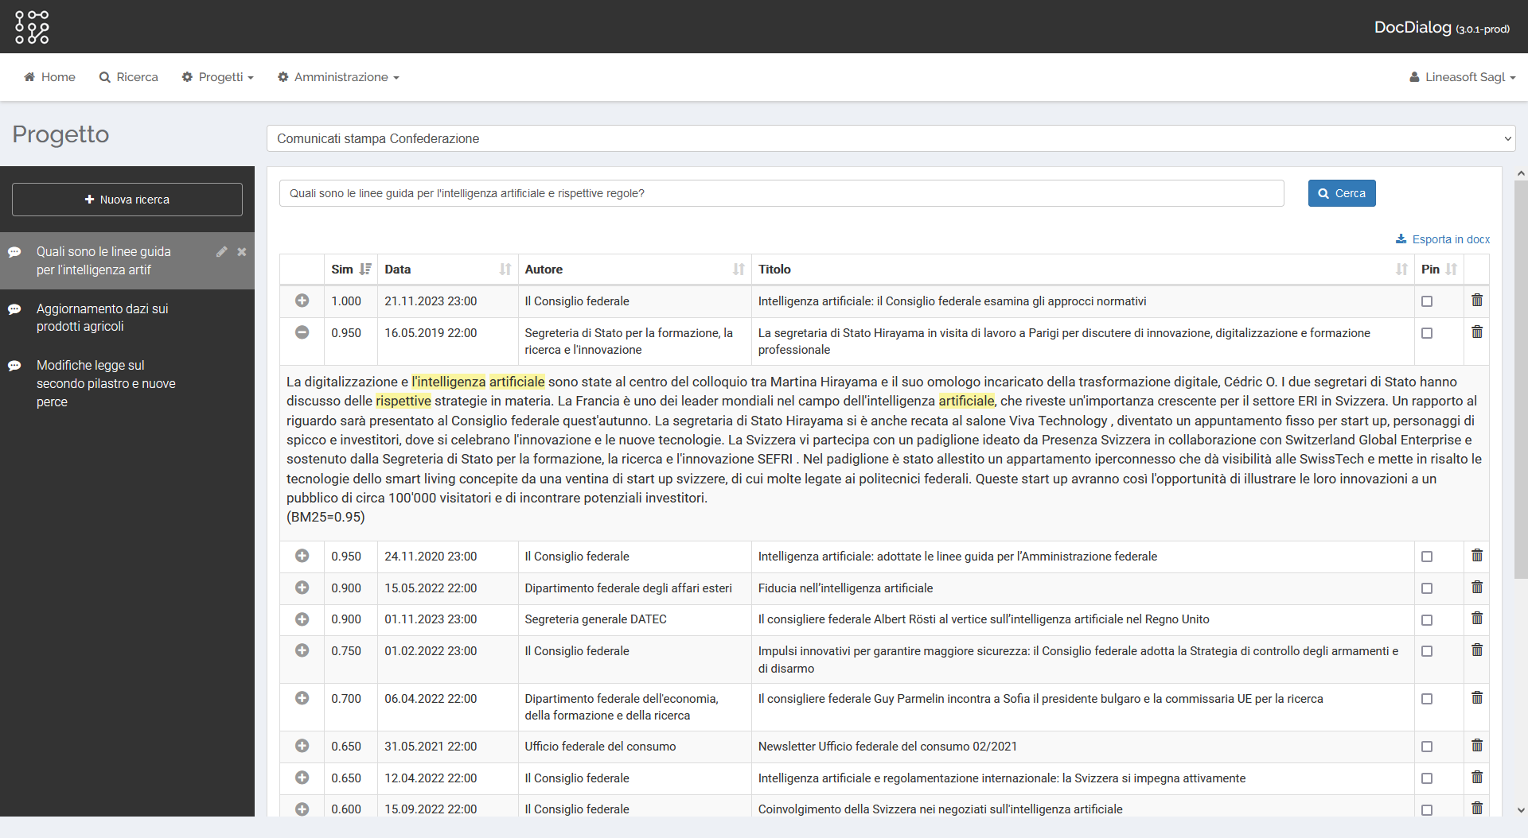Select the Quali sono le linee guida search
Image resolution: width=1528 pixels, height=838 pixels.
tap(127, 261)
